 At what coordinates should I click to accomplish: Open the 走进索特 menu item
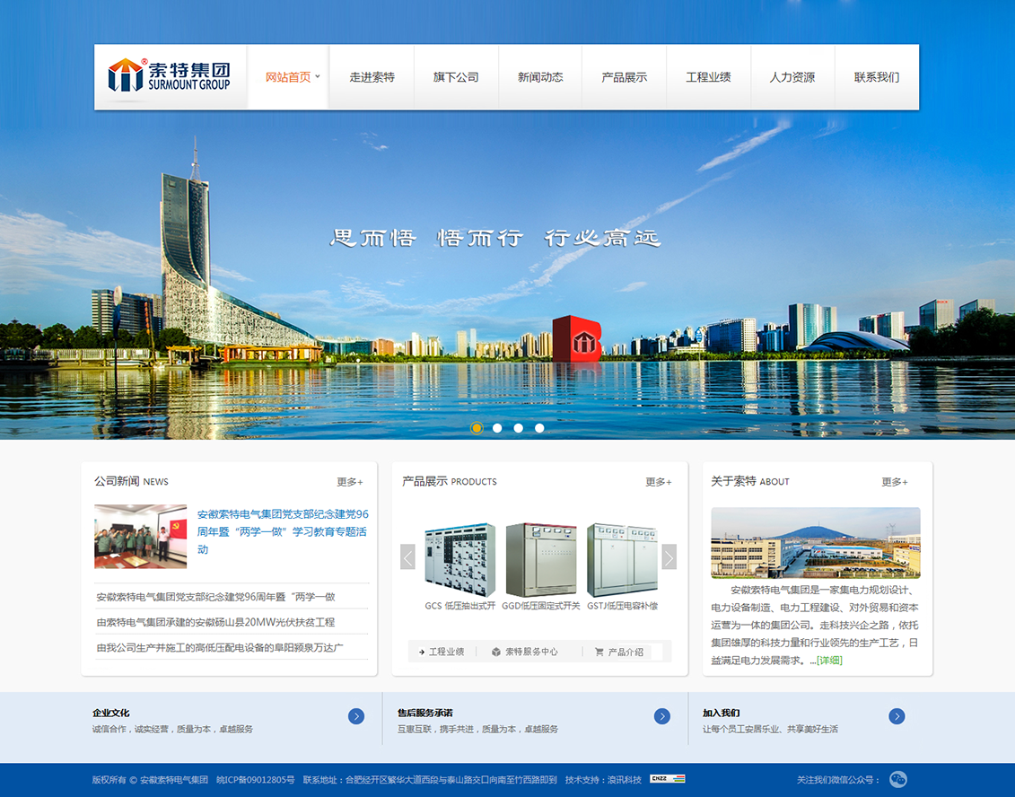(372, 77)
